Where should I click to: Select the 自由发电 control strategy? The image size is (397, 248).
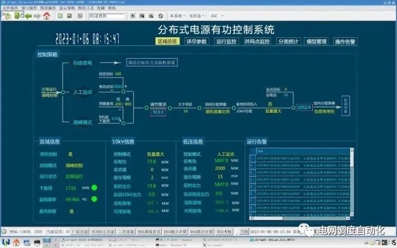tap(83, 62)
